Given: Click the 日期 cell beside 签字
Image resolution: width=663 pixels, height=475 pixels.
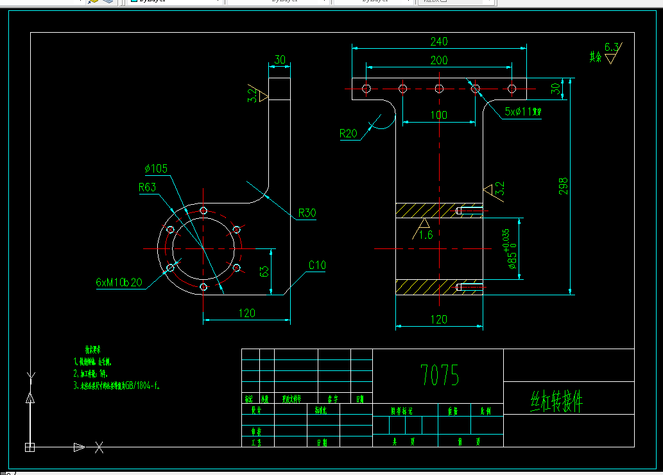Looking at the screenshot, I should 360,399.
